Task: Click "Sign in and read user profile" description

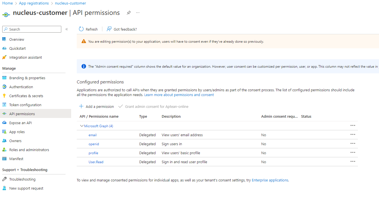Action: [184, 162]
